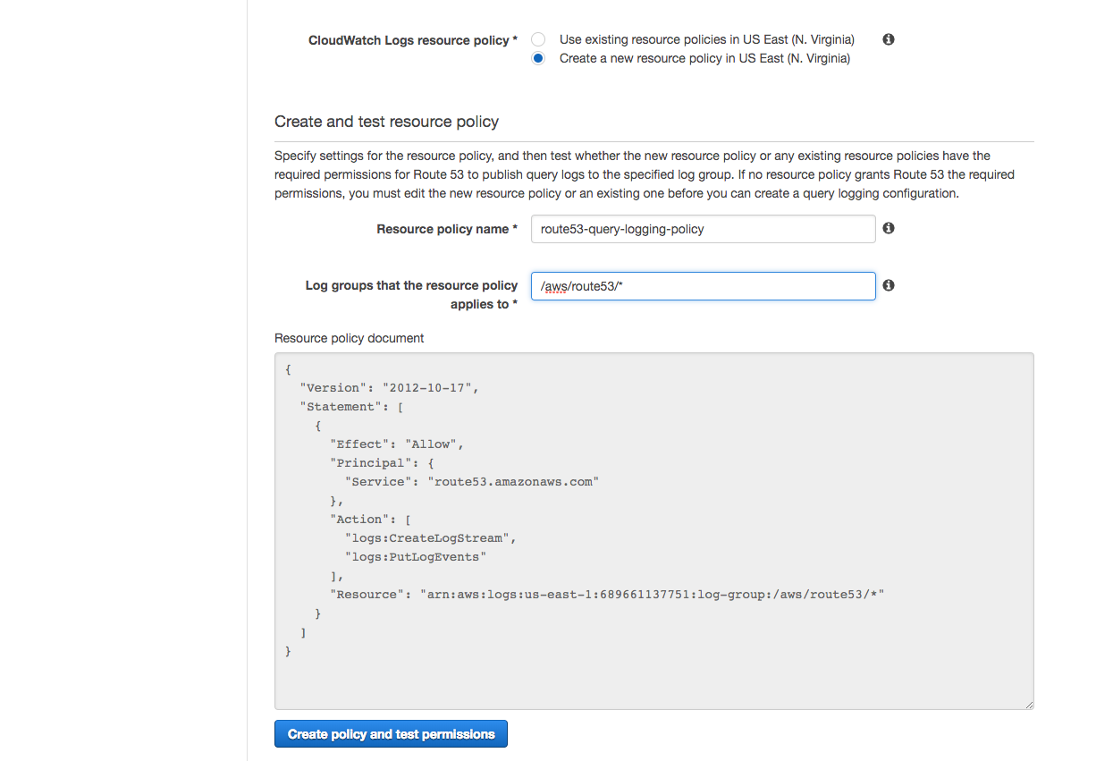Open info icon next to Resource policy name
Viewport: 1096px width, 761px height.
(889, 228)
